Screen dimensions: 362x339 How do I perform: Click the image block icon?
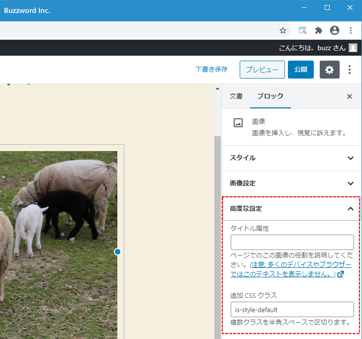[238, 123]
